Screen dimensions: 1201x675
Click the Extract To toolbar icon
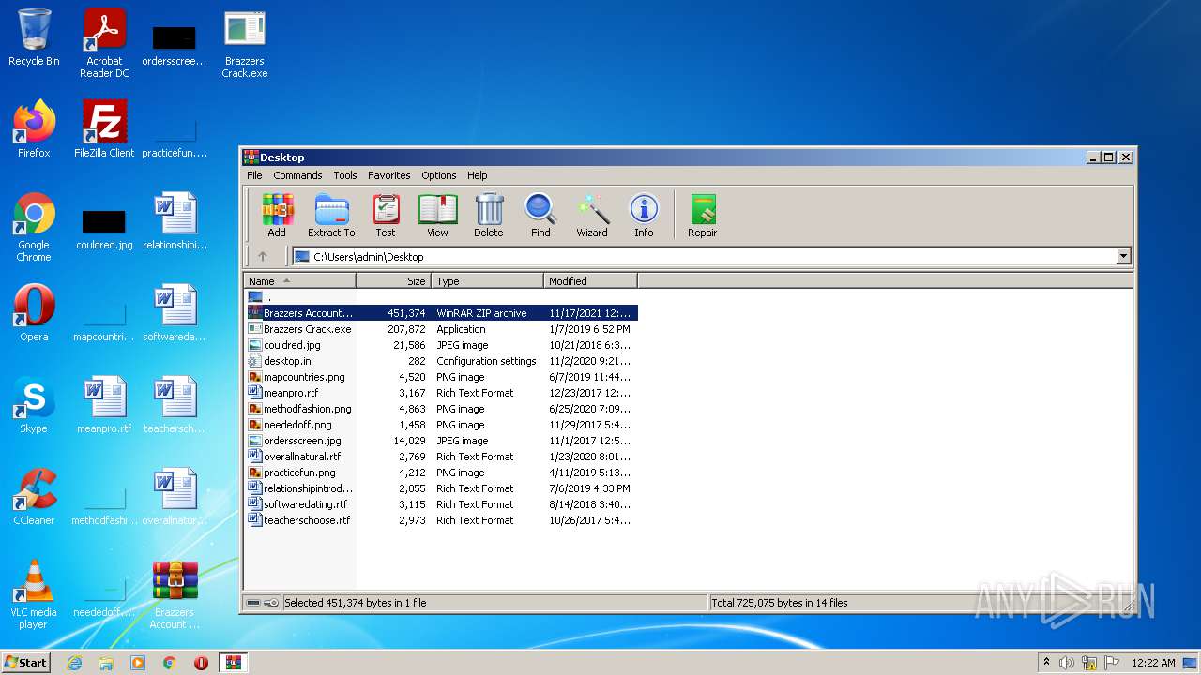(331, 216)
